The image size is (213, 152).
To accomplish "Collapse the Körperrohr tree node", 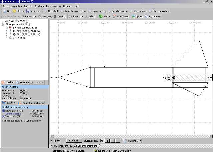I will point(3,25).
